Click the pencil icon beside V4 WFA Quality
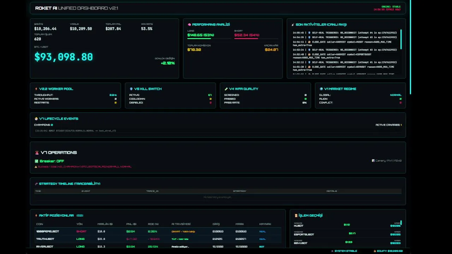The width and height of the screenshot is (452, 254). point(226,89)
